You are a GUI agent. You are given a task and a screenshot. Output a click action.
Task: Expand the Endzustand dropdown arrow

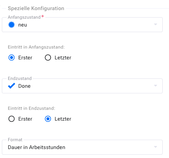coord(156,86)
